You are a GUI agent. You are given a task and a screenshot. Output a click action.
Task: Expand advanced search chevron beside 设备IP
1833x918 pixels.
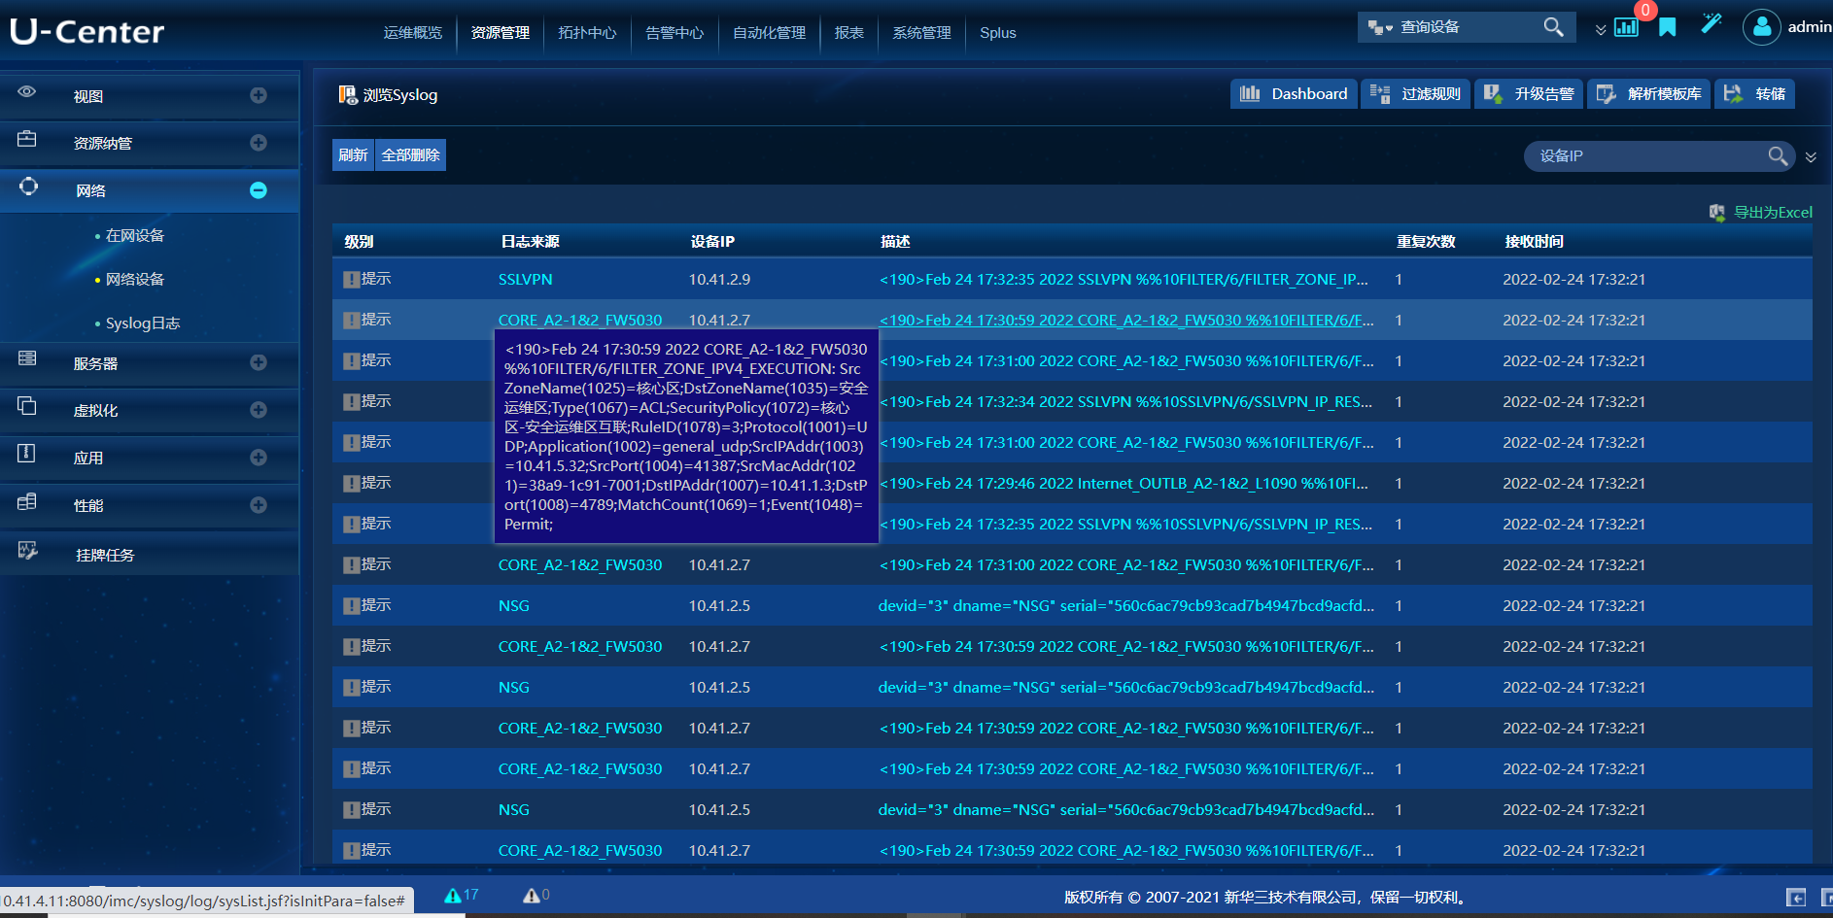(1811, 157)
